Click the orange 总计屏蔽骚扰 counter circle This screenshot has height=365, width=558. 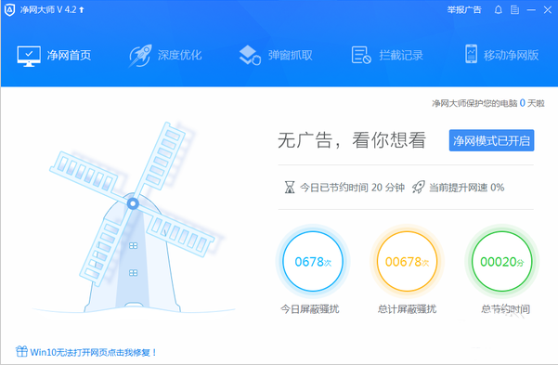pos(407,261)
